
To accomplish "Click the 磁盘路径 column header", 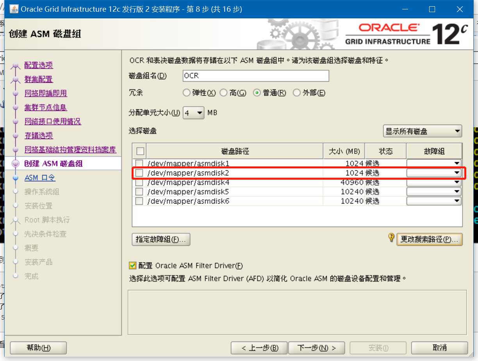I will 235,151.
